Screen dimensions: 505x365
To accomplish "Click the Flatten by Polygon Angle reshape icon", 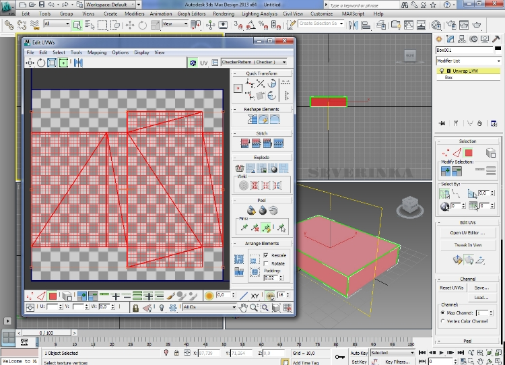I will (252, 120).
